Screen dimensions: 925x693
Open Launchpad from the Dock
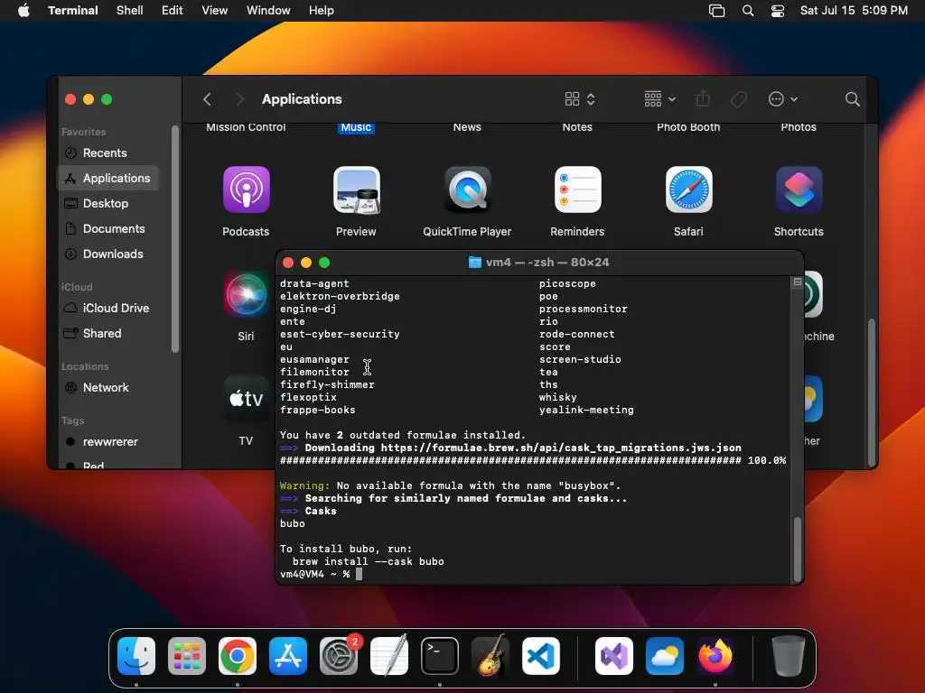187,656
